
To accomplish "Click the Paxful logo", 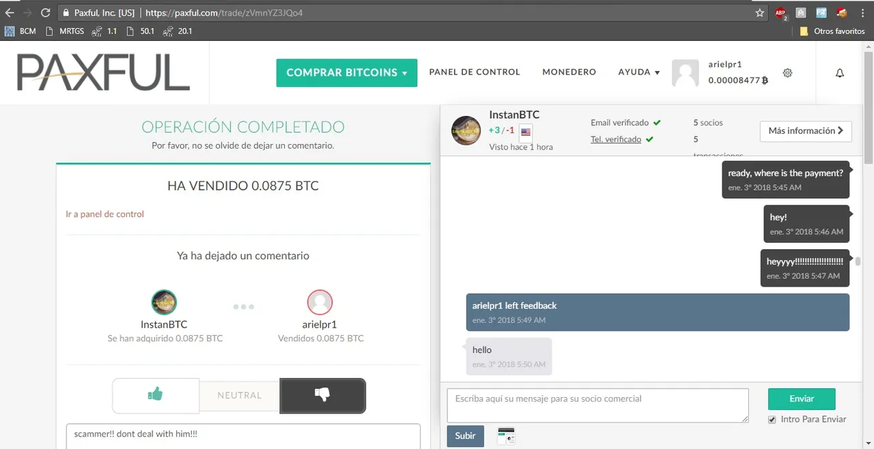I will [x=104, y=72].
